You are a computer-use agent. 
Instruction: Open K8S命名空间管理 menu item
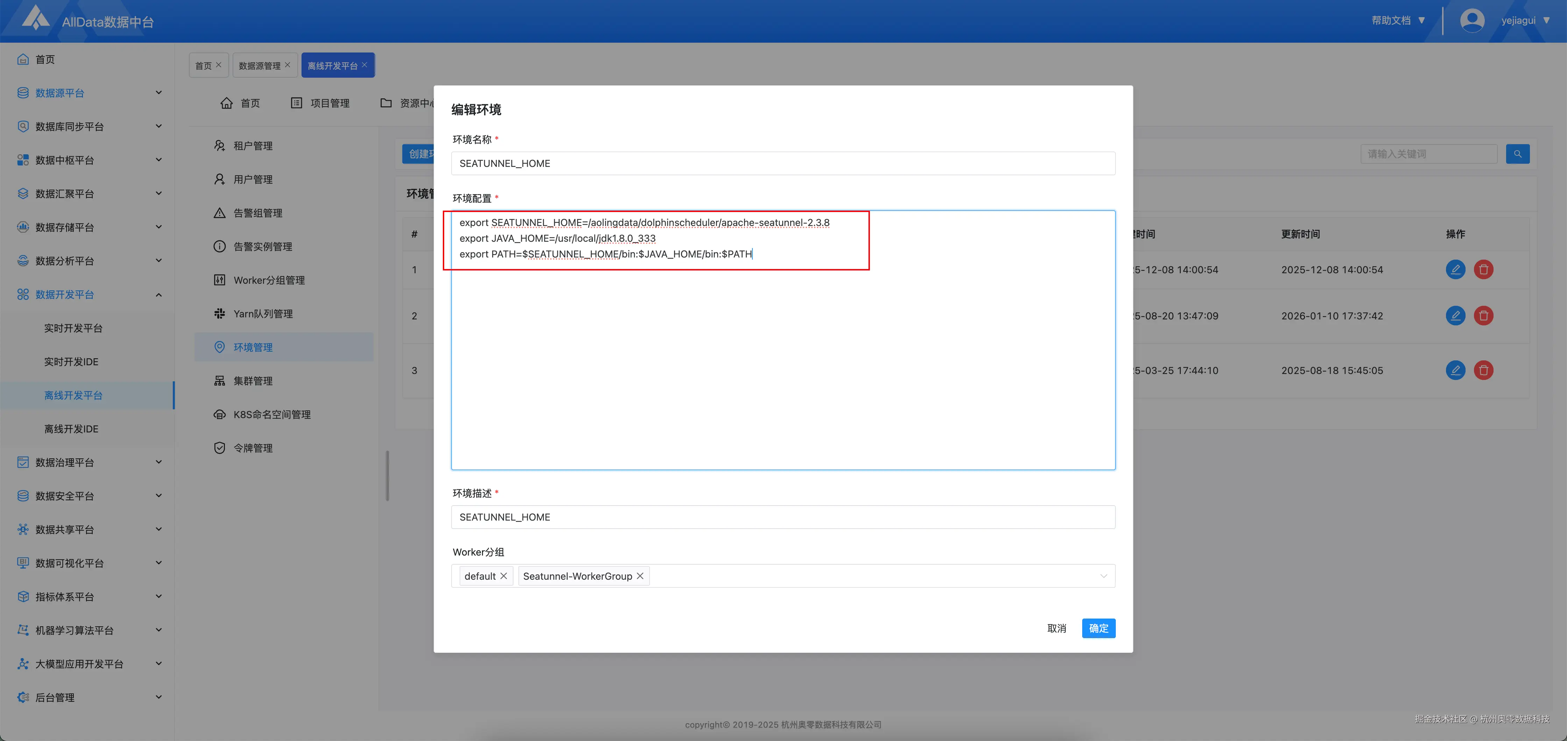pyautogui.click(x=271, y=414)
